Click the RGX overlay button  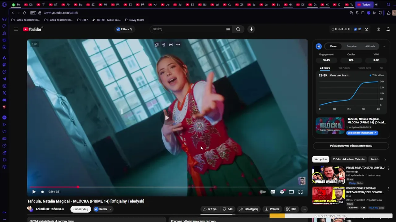(178, 45)
